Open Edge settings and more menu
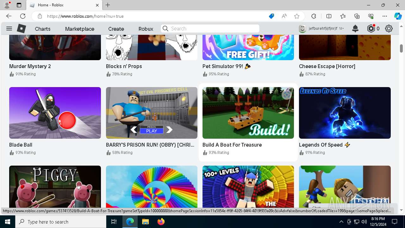 pyautogui.click(x=385, y=16)
